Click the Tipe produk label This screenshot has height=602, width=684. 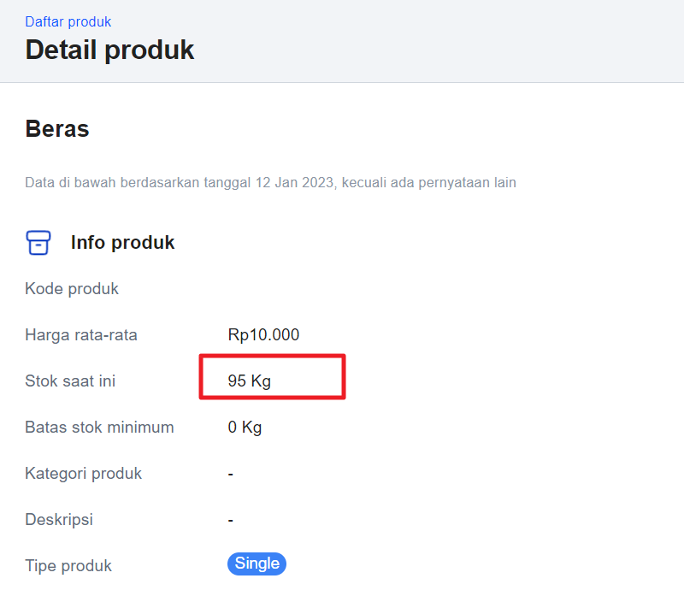pos(68,566)
